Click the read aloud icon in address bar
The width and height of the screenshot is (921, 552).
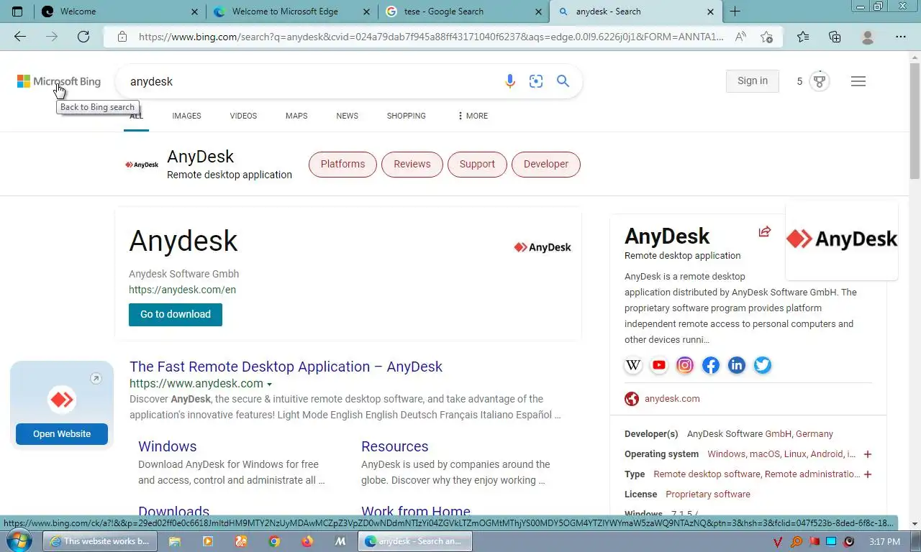[740, 37]
